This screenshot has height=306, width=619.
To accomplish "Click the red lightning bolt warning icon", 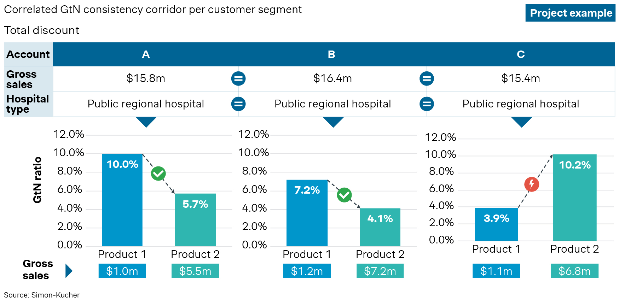I will pos(532,184).
